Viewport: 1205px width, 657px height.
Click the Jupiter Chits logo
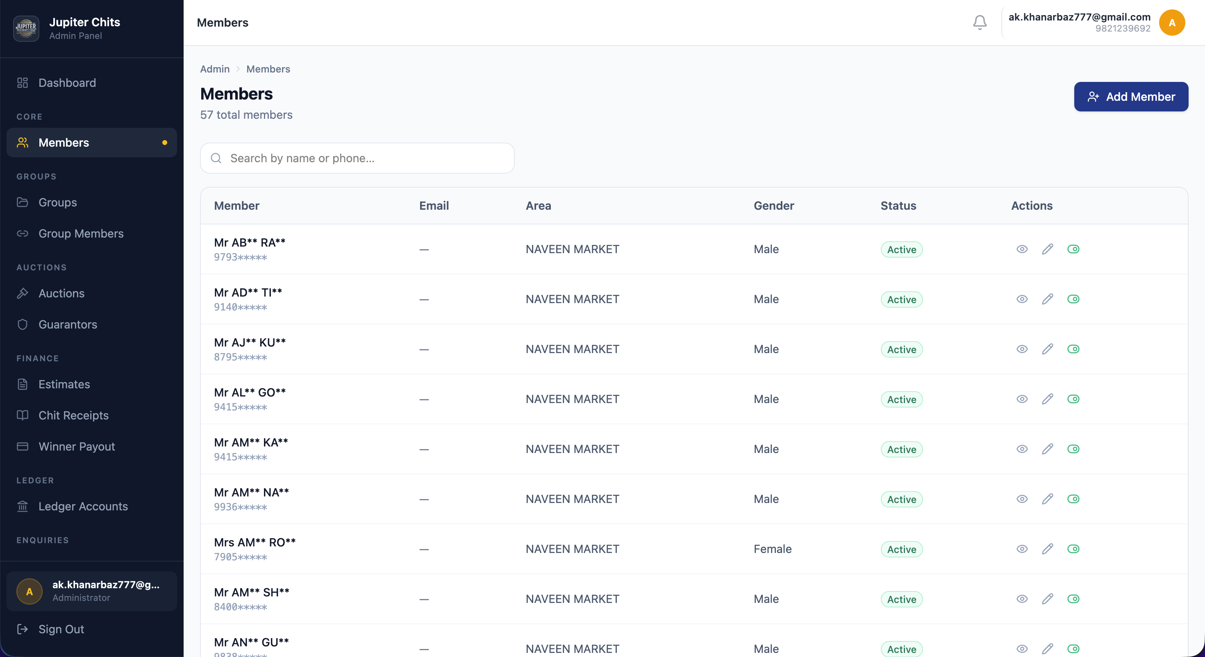click(26, 28)
